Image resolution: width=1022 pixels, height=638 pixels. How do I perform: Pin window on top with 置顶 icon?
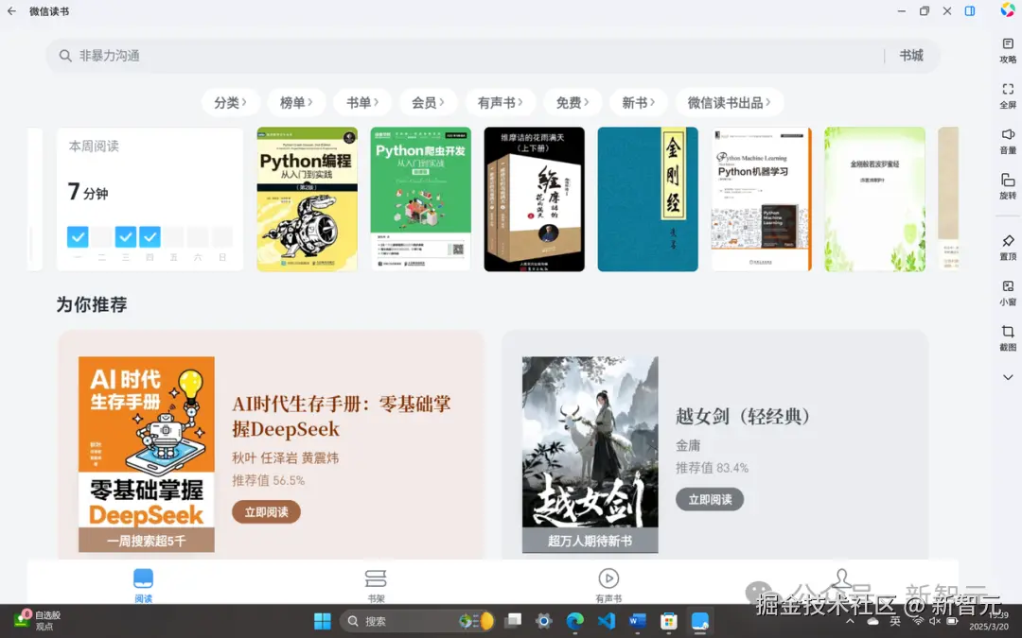[x=1008, y=248]
